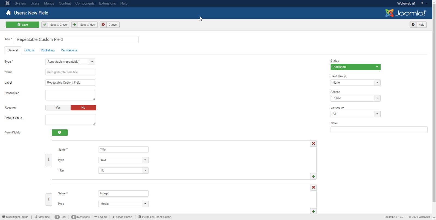
Task: Open the Woluweb site link
Action: (406, 3)
